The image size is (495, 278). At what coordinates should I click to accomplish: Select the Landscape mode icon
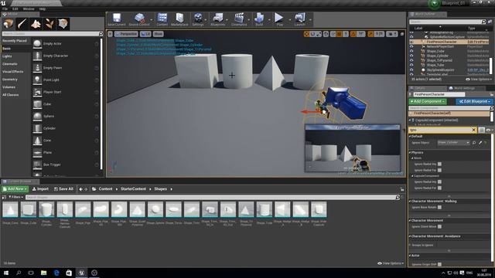pos(36,24)
